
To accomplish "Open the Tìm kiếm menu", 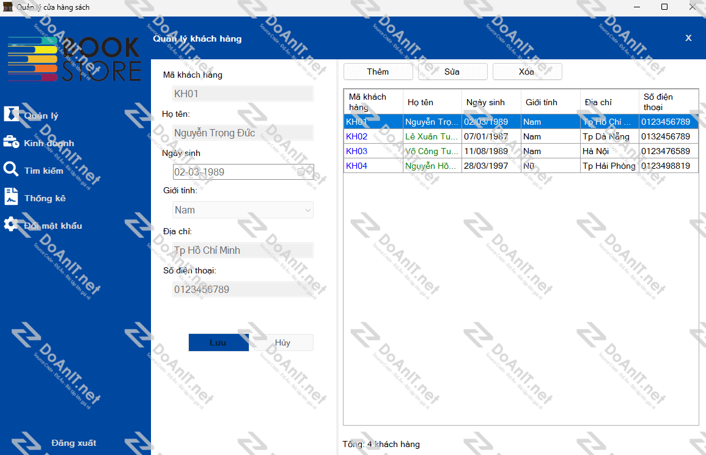I will click(x=43, y=171).
